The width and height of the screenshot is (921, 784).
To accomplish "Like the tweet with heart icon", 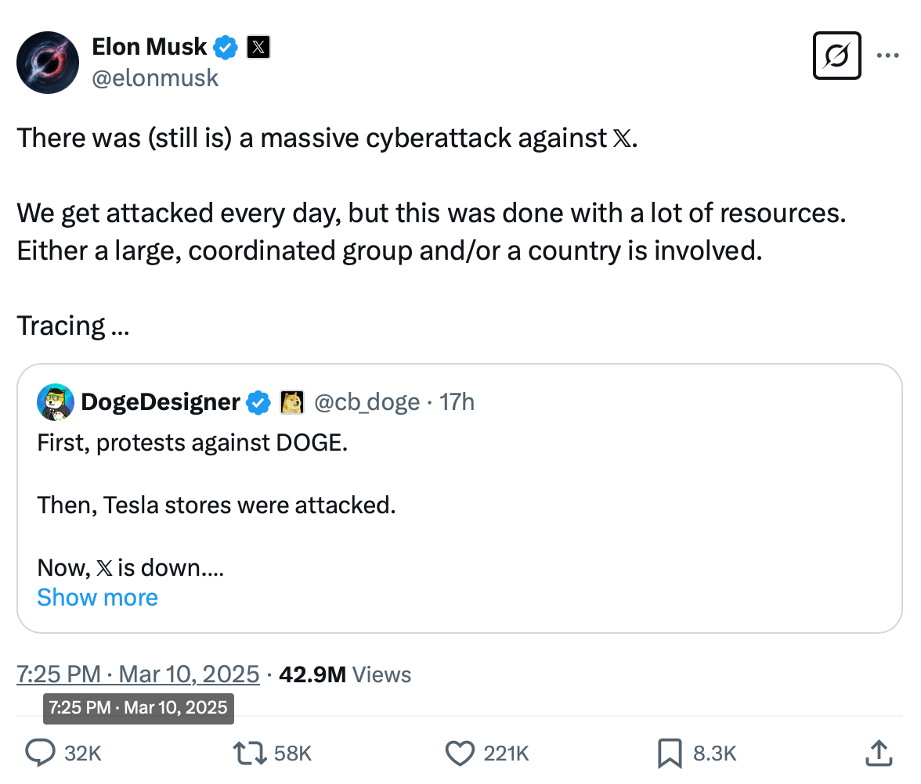I will (x=458, y=753).
